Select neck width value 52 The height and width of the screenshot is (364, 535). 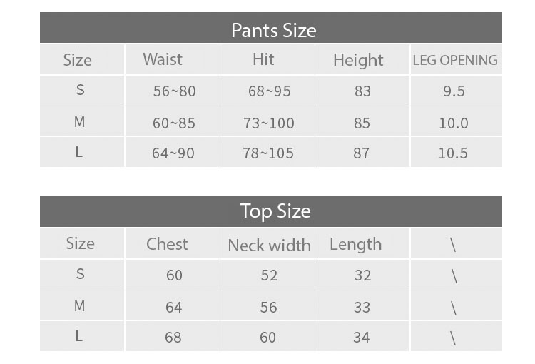[x=267, y=275]
